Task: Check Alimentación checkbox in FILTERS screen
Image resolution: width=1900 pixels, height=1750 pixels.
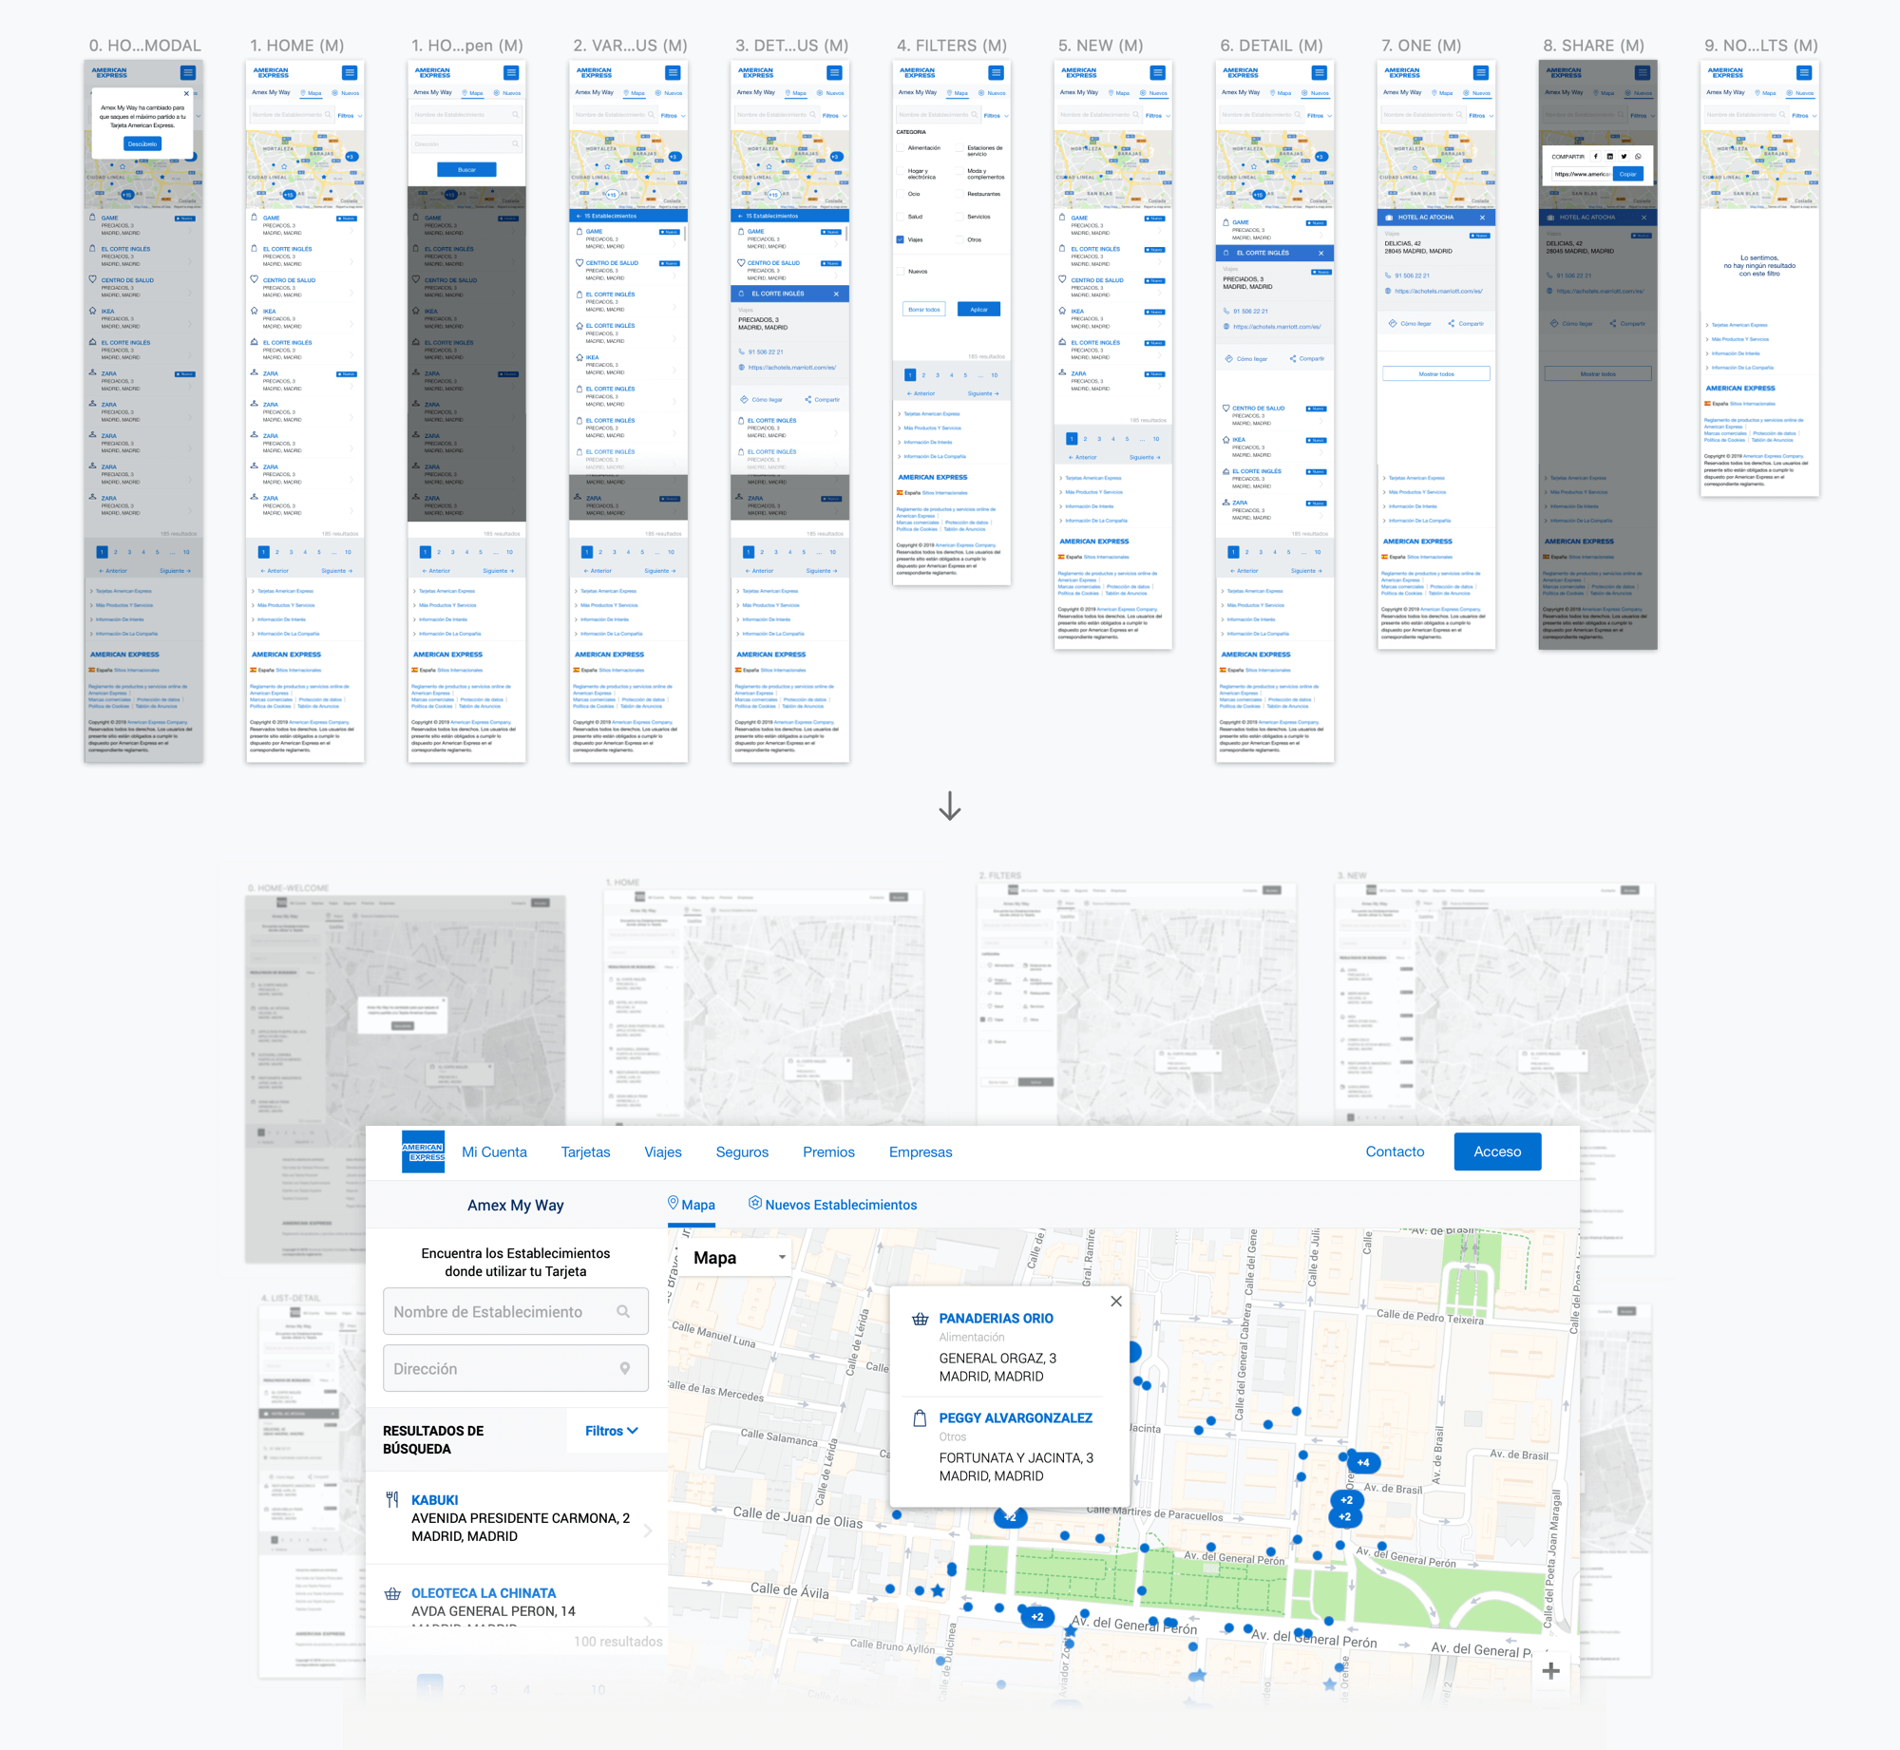Action: (x=901, y=148)
